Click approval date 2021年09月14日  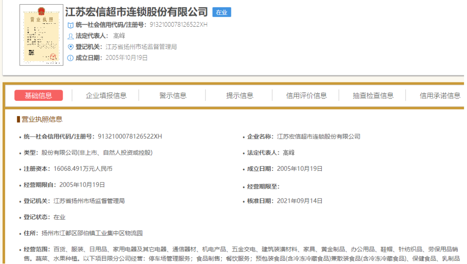300,201
